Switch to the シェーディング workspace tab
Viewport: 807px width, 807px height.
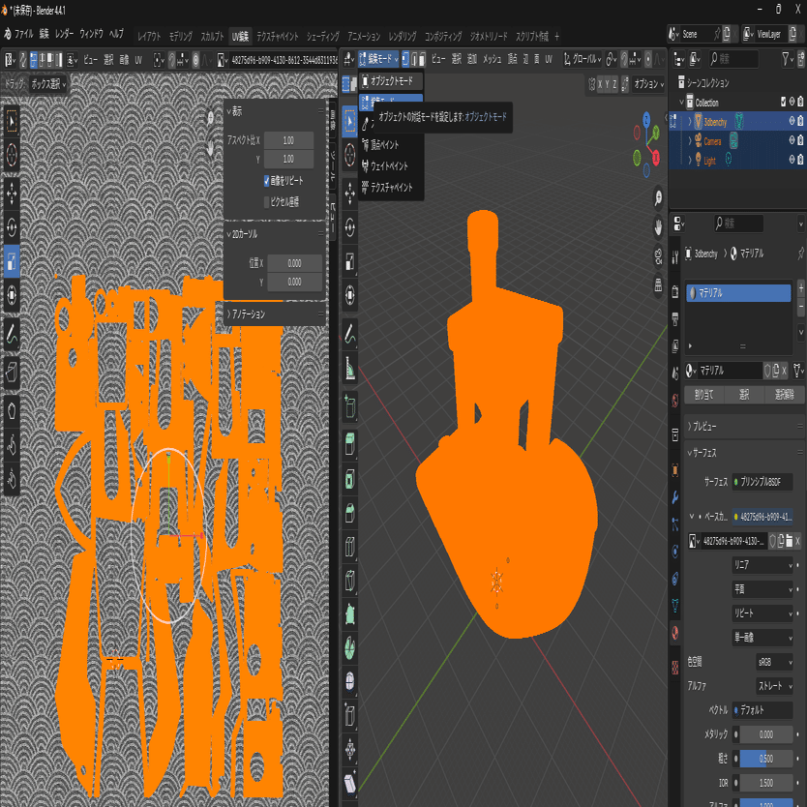point(322,36)
